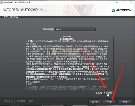Click the disabled maximize button in the title bar
The width and height of the screenshot is (135, 106).
point(124,3)
